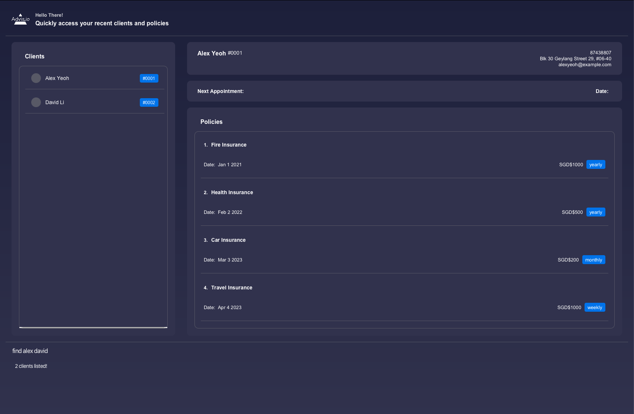Click the client list horizontal scrollbar
The image size is (634, 414).
coord(93,327)
